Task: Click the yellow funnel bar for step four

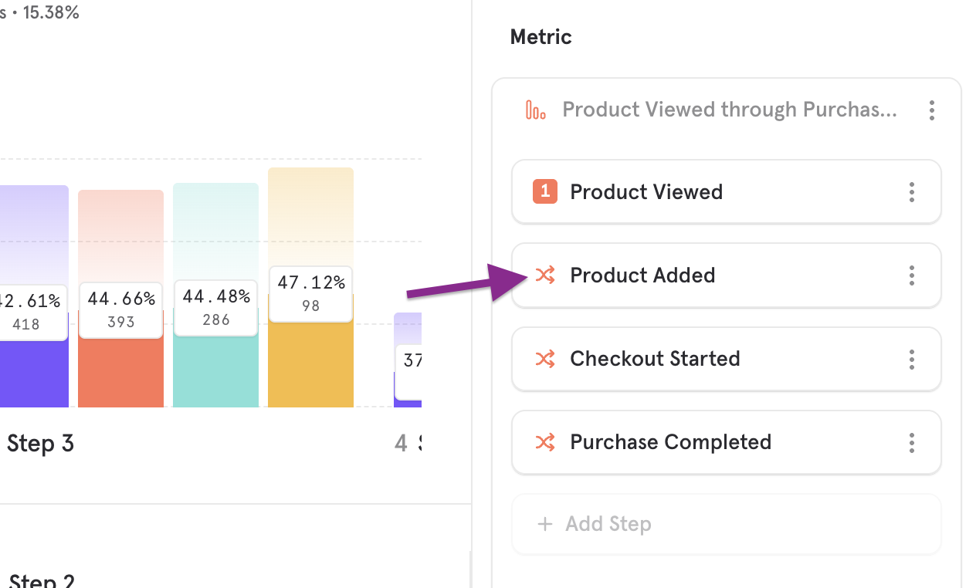Action: [x=310, y=370]
